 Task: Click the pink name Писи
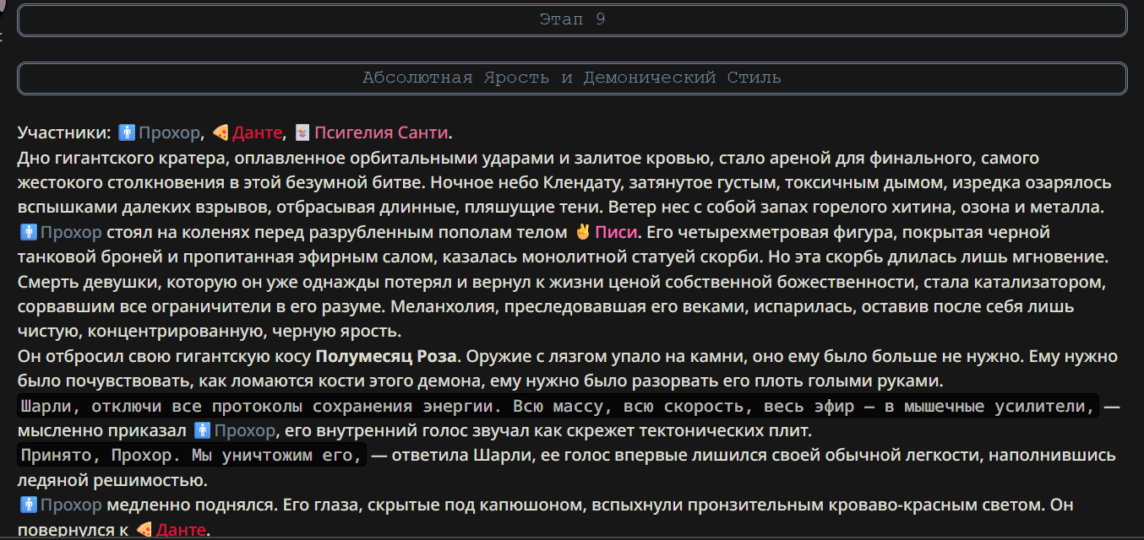616,232
